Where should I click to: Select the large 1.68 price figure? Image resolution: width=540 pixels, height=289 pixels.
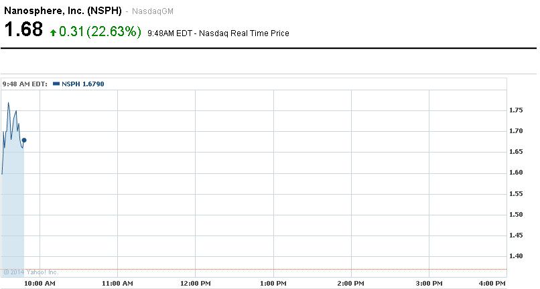pos(23,30)
